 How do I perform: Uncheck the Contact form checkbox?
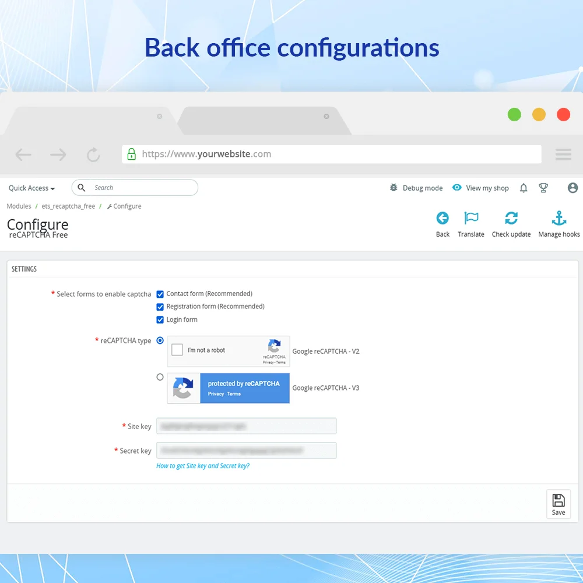click(x=160, y=294)
